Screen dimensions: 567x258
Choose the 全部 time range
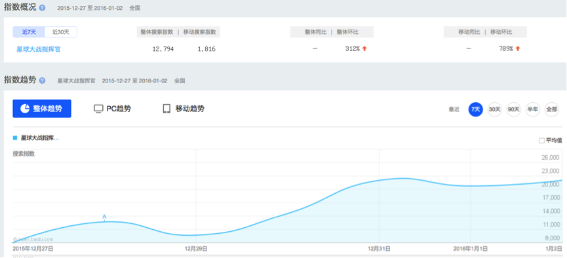coord(552,109)
